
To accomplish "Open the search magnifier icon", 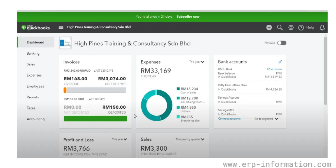I will click(x=280, y=27).
